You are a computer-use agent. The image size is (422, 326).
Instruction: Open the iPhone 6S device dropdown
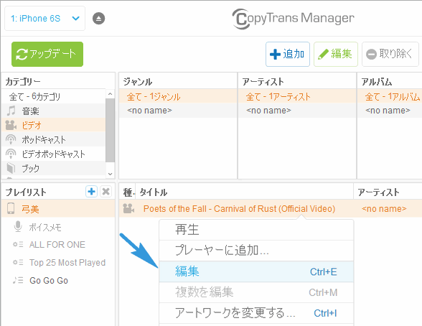pyautogui.click(x=44, y=18)
